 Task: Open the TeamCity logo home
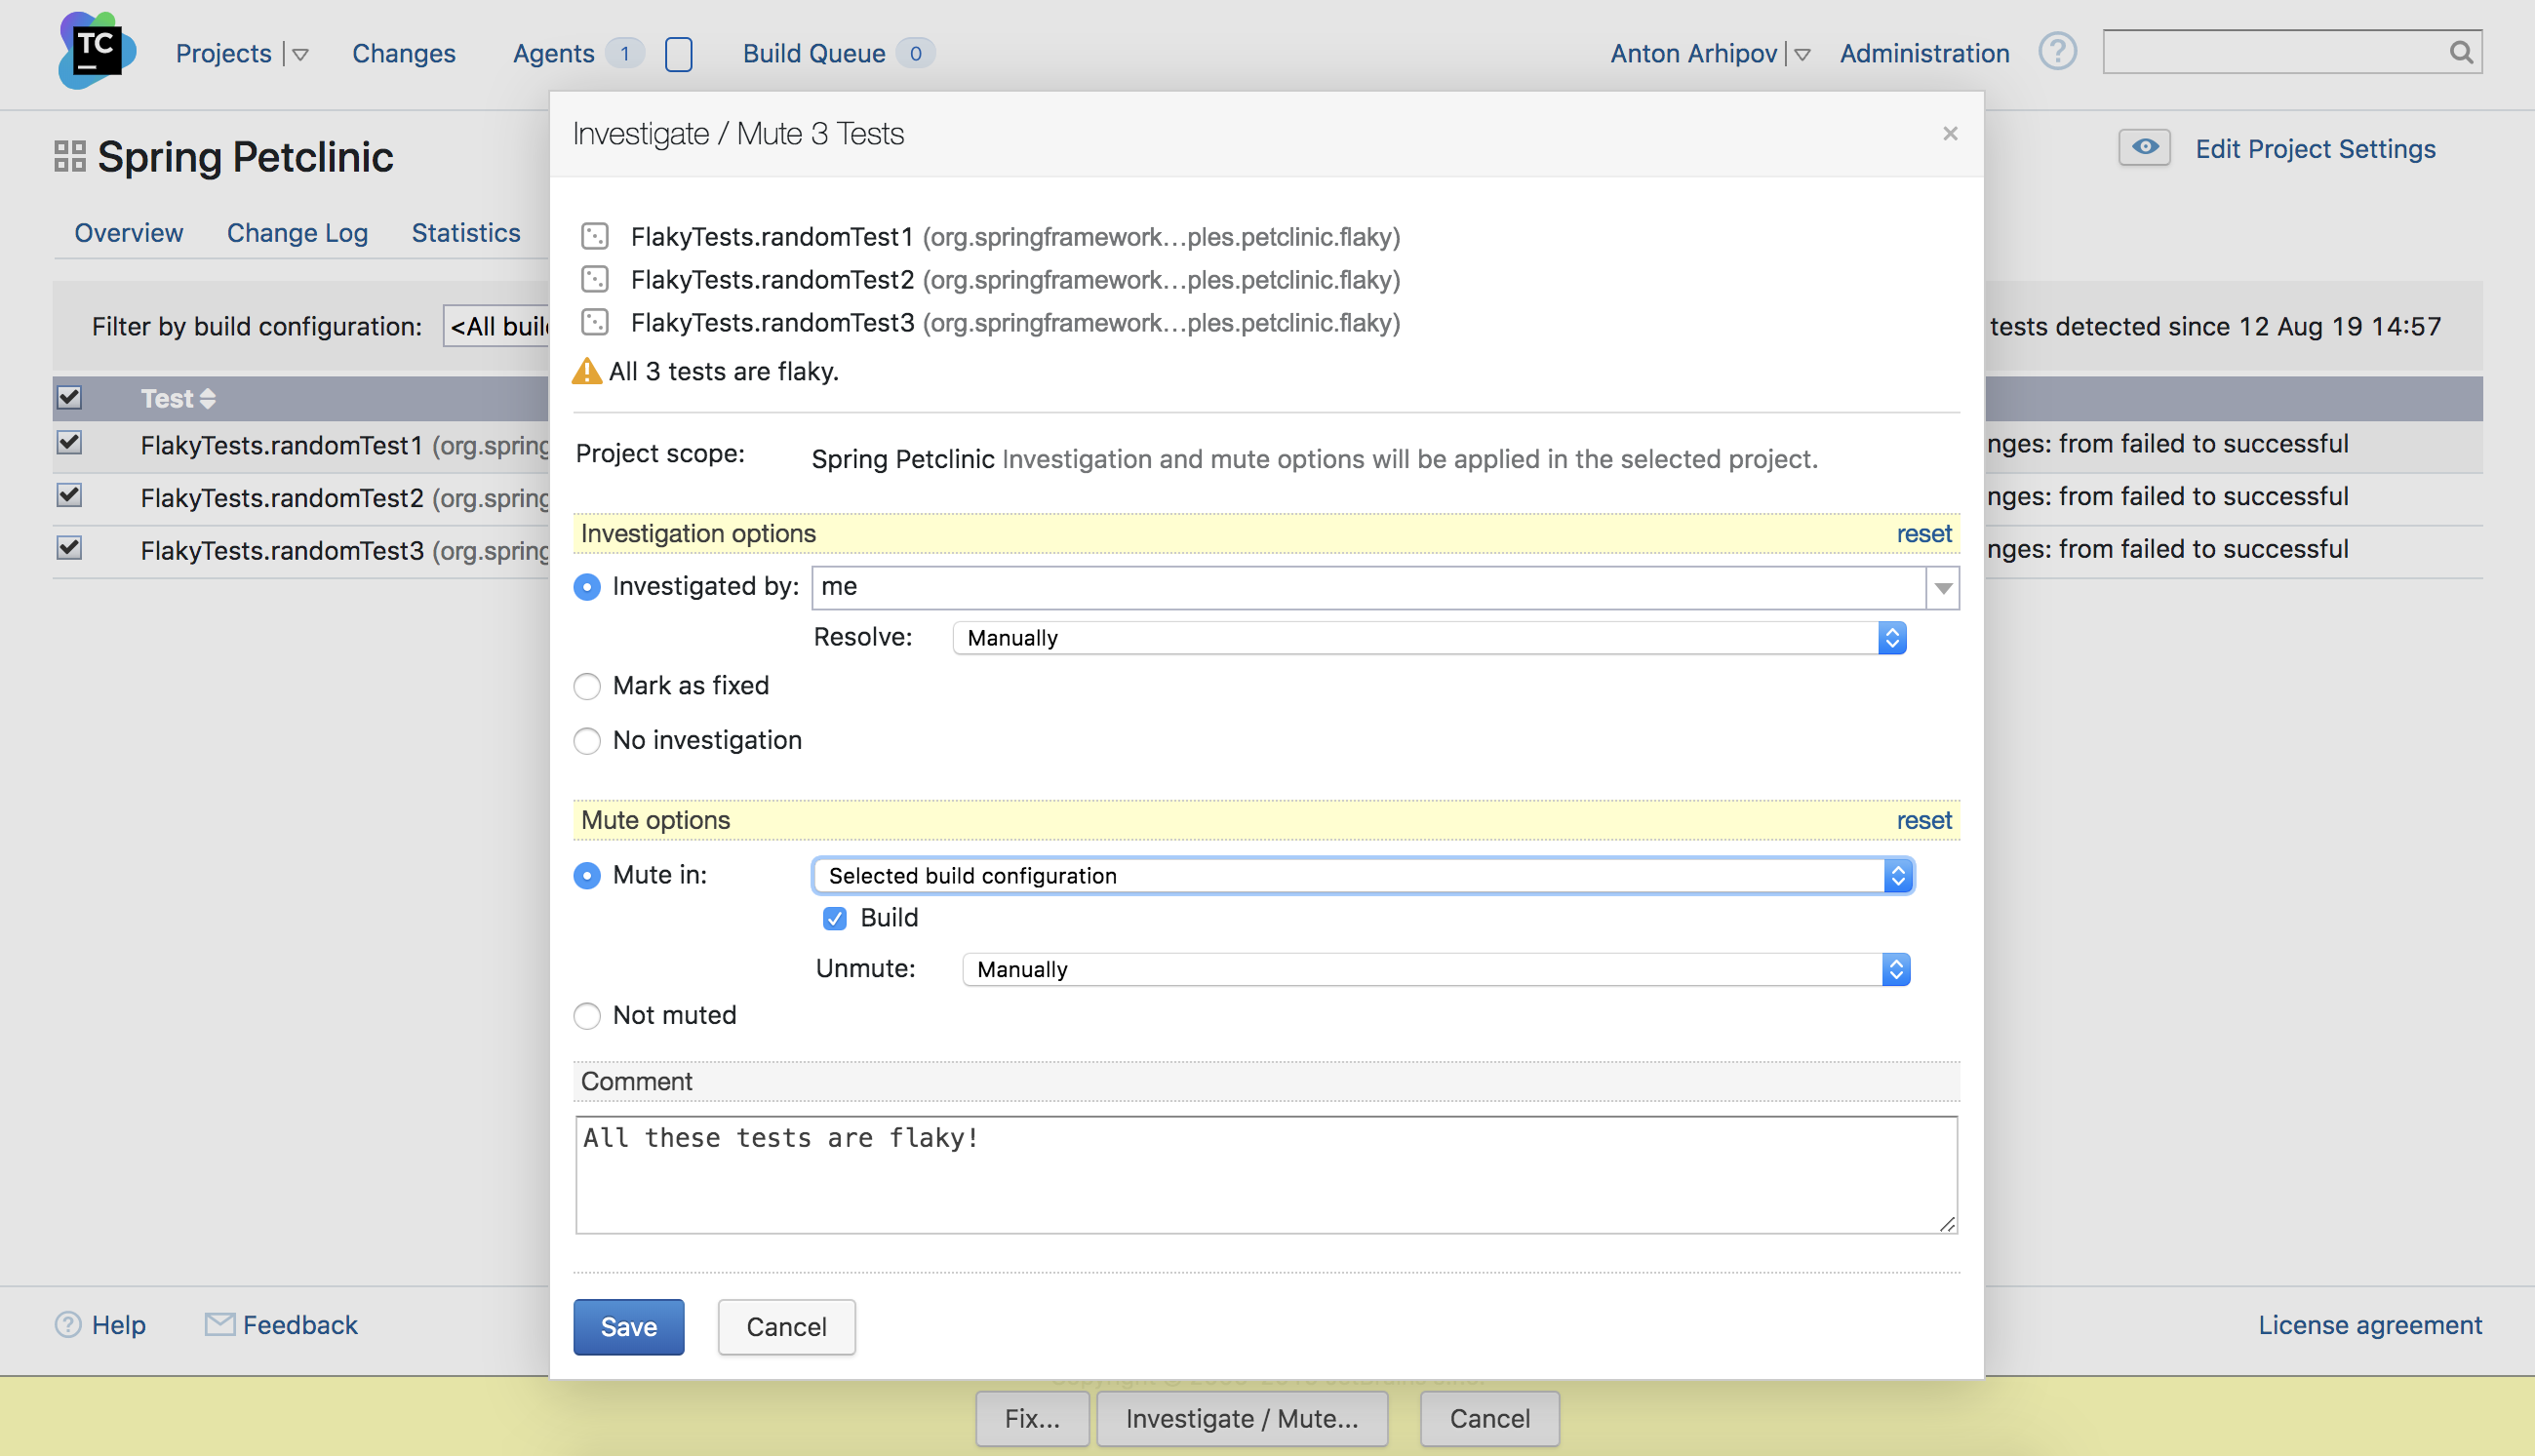(x=96, y=50)
